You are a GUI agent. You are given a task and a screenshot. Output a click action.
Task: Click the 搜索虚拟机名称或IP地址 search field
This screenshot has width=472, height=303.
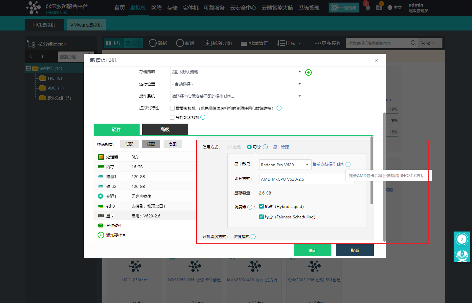pos(378,43)
